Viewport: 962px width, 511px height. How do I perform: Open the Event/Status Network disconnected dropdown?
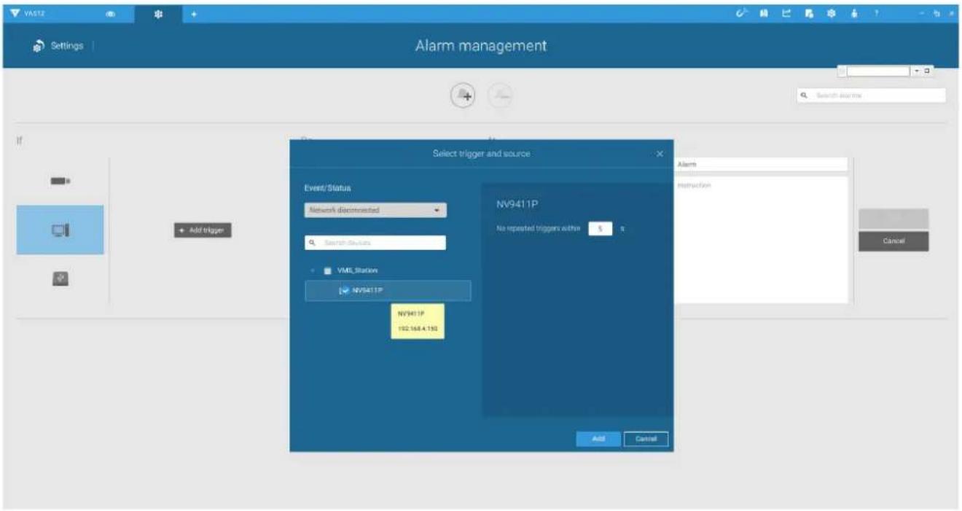pyautogui.click(x=375, y=210)
